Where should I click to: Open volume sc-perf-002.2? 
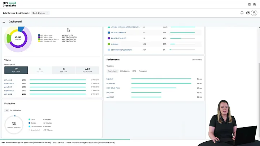pos(9,83)
